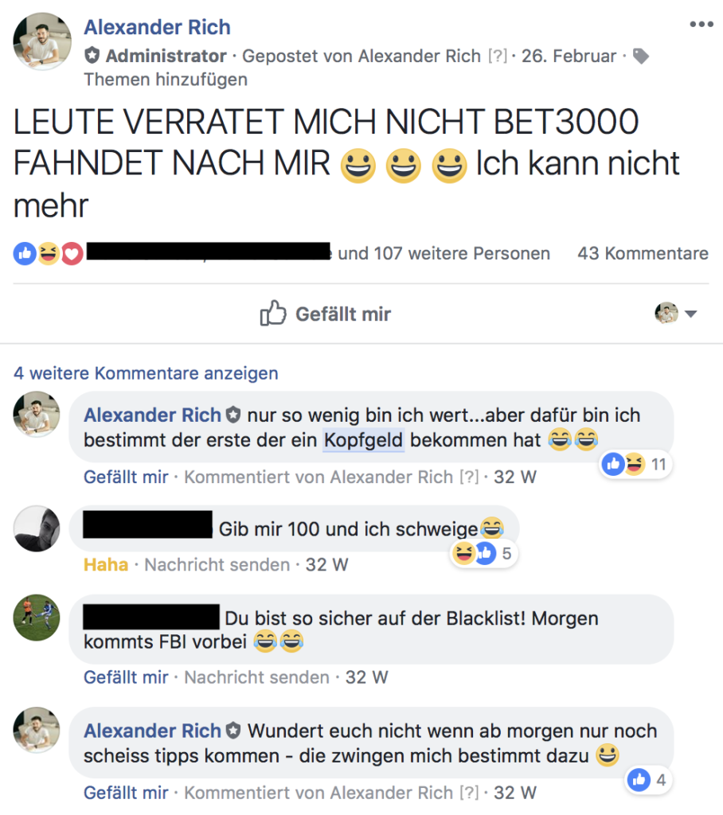Expand 4 weitere Kommentare anzeigen
Image resolution: width=723 pixels, height=815 pixels.
147,373
